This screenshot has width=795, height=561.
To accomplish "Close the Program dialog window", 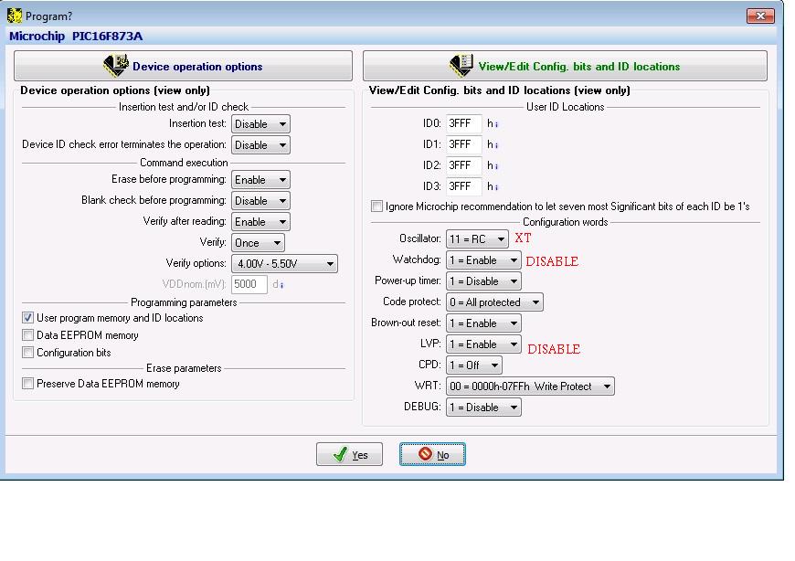I will tap(760, 16).
